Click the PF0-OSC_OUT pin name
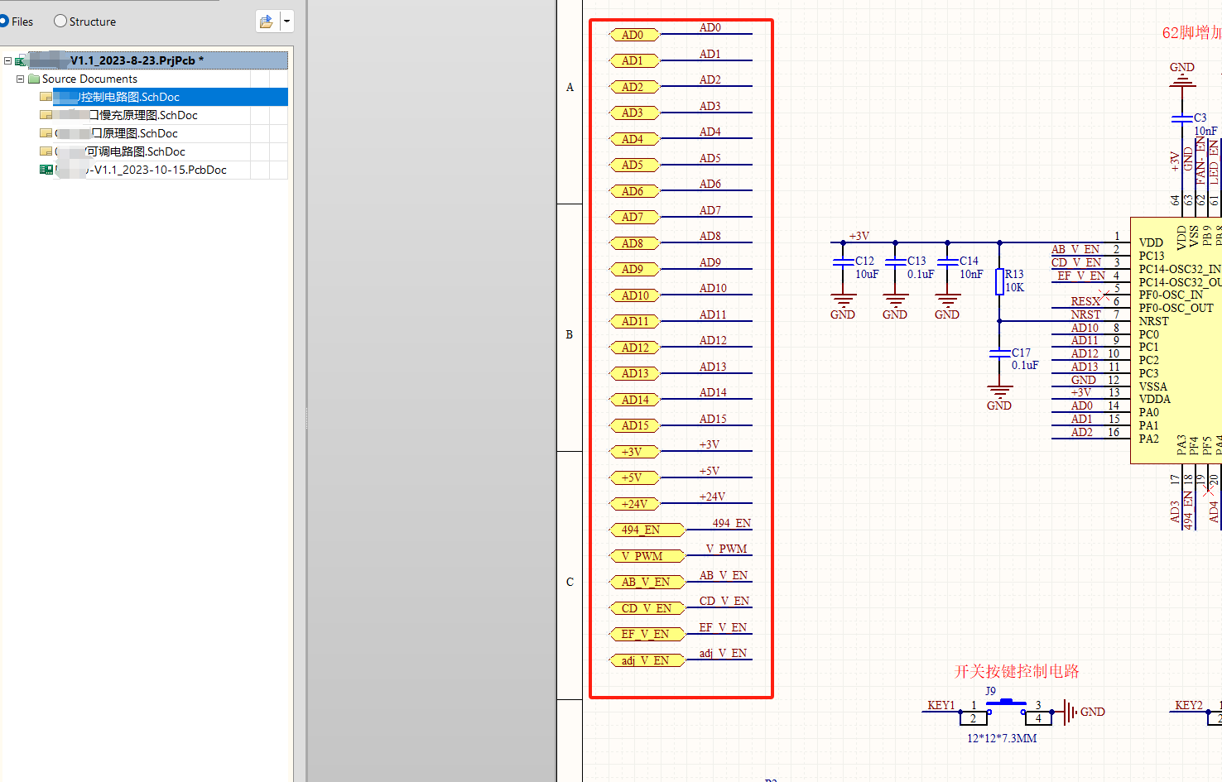The image size is (1222, 782). [x=1176, y=308]
